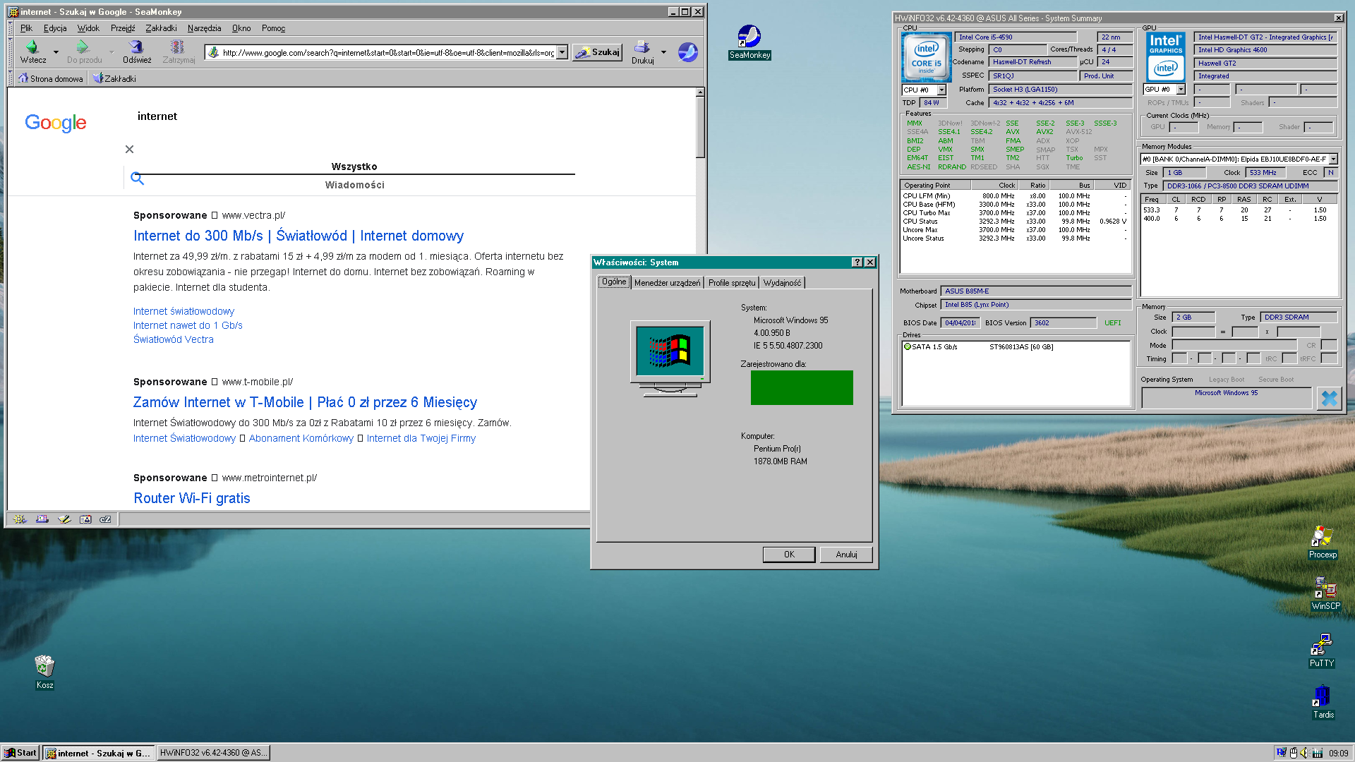The height and width of the screenshot is (762, 1355).
Task: Open Vectra 'Internet do 300 Mb/s' result link
Action: click(299, 236)
